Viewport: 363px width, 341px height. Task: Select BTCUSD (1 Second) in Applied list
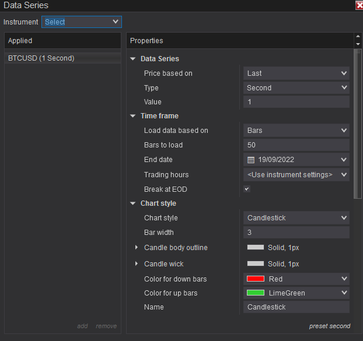point(41,58)
